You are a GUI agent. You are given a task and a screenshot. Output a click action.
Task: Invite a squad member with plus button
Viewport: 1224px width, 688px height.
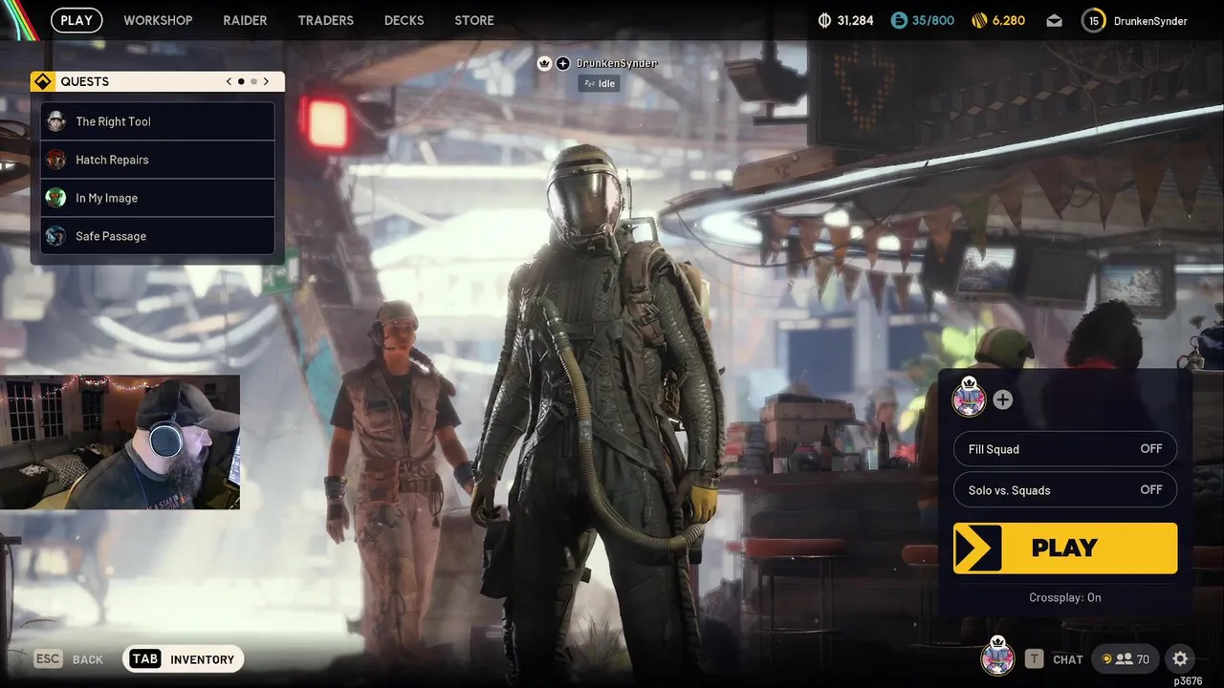click(1002, 399)
